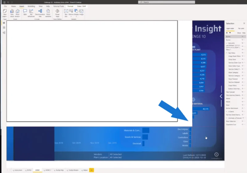Screen dimensions: 247x173
Task: Switch to Data view in left sidebar
Action: coord(4,28)
